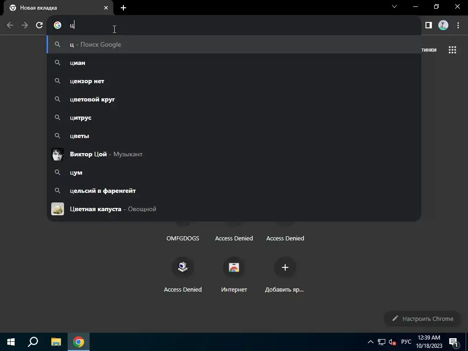468x351 pixels.
Task: Go back with the back arrow
Action: [x=10, y=25]
